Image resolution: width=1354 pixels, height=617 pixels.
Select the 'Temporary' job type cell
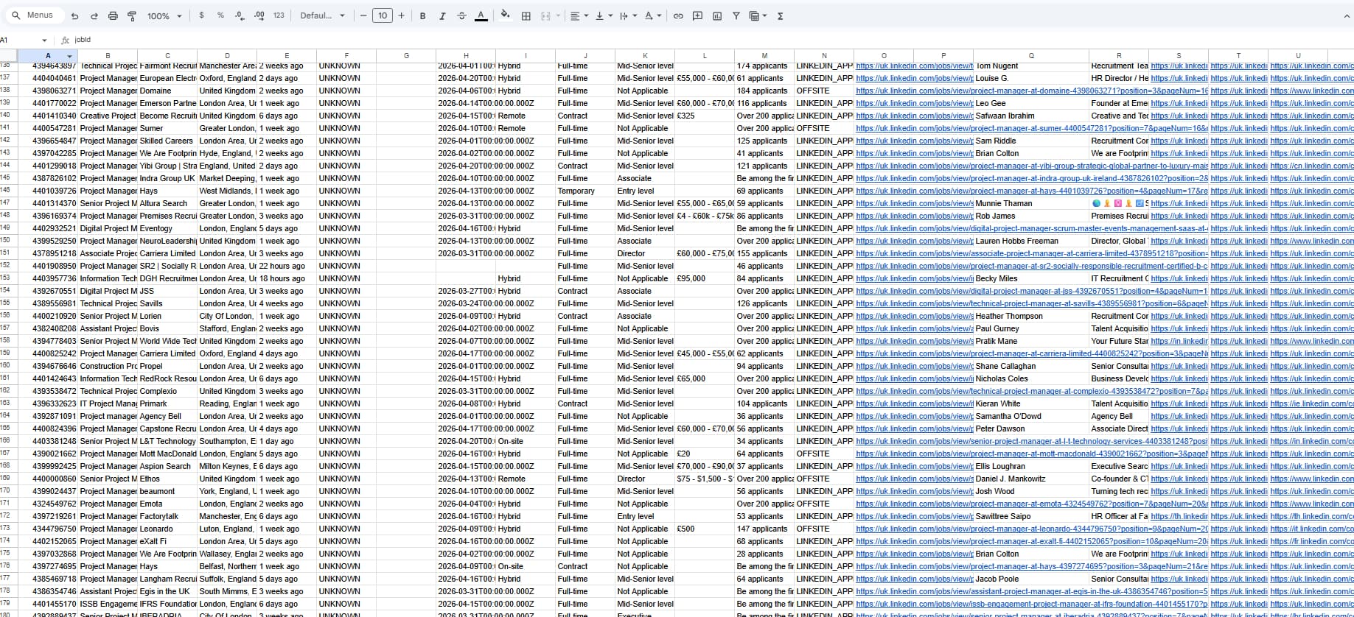(x=585, y=191)
